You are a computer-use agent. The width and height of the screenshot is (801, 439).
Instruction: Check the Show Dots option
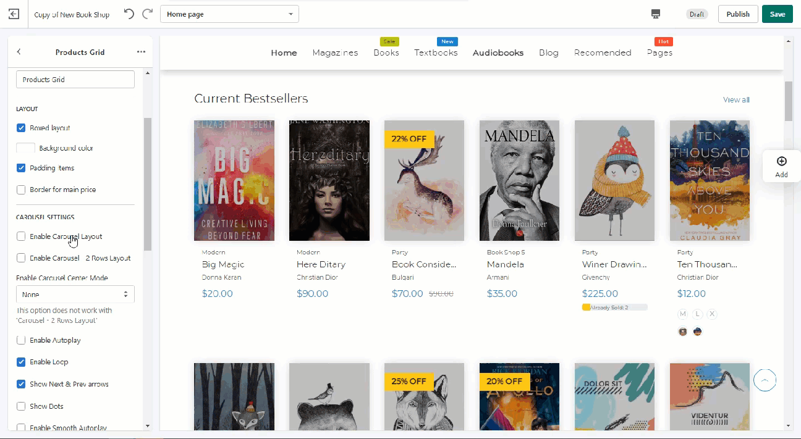coord(21,406)
